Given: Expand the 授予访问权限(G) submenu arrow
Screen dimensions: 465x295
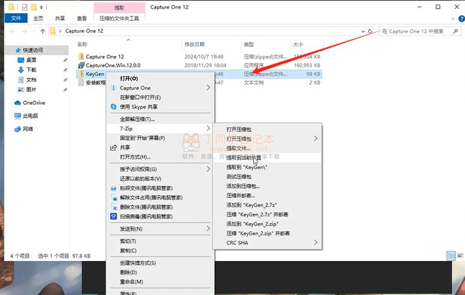Looking at the screenshot, I should tap(208, 169).
